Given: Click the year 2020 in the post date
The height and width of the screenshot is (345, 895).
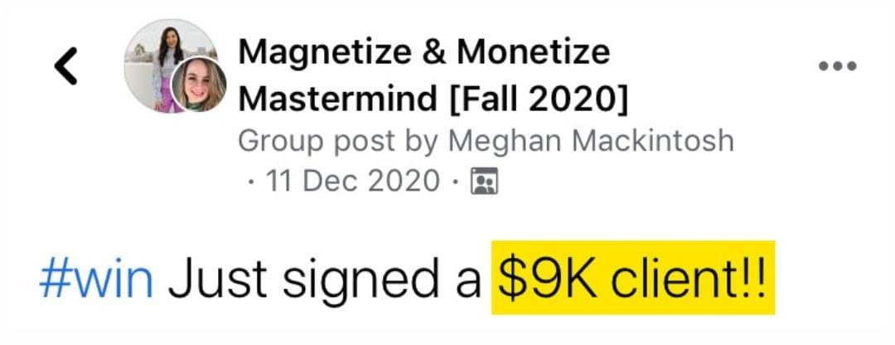Looking at the screenshot, I should [x=404, y=181].
